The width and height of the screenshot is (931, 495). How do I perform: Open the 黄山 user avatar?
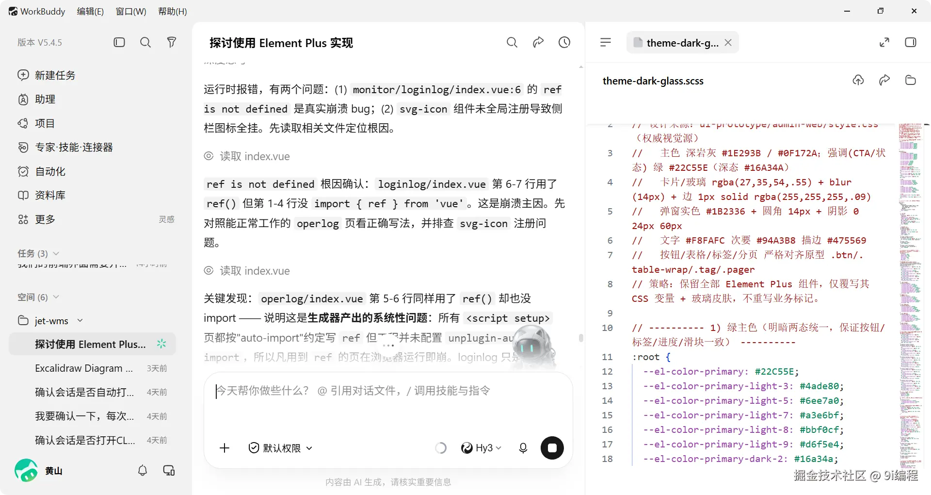coord(26,470)
